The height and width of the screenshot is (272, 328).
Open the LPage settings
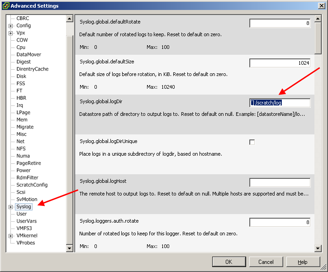(24, 112)
